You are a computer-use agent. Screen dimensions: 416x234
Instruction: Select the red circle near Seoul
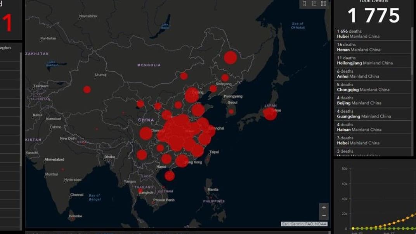click(231, 111)
